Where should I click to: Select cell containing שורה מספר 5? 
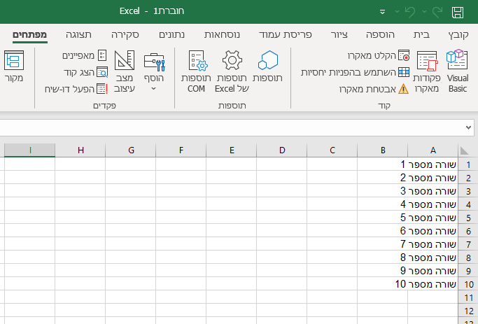tap(432, 218)
